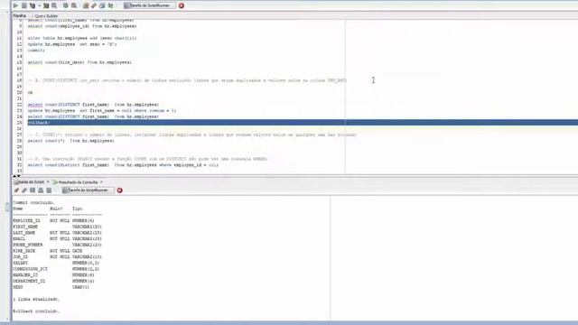Click the 'where employee_id = 101' query line
Viewport: 578px width, 325px height.
(123, 164)
